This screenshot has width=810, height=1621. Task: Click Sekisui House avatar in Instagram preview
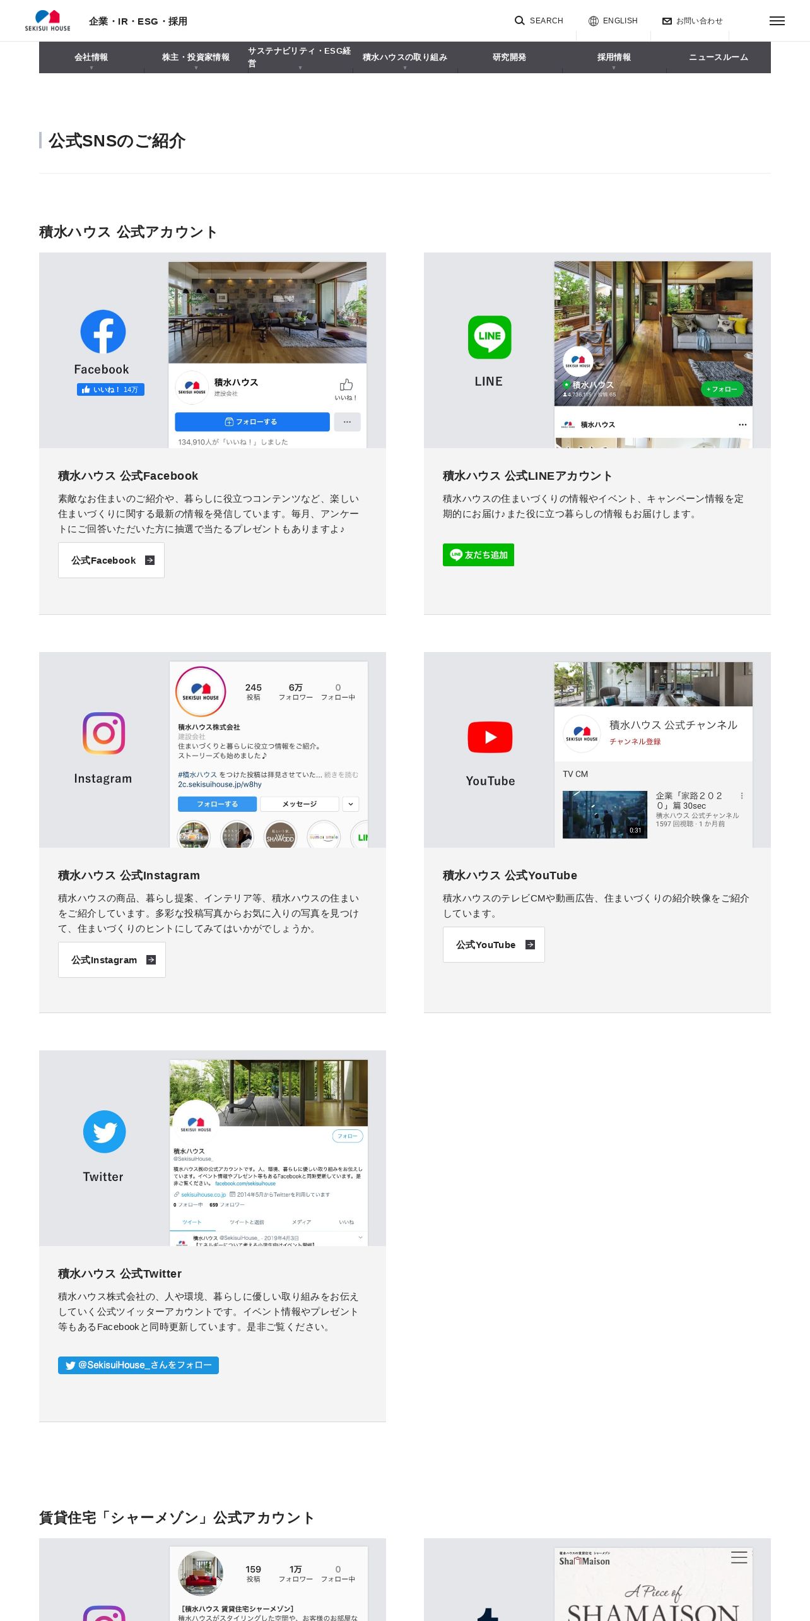(x=201, y=691)
